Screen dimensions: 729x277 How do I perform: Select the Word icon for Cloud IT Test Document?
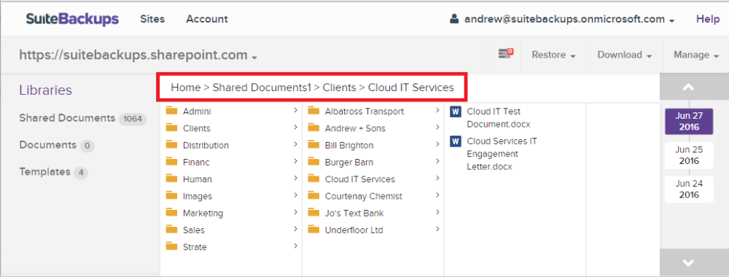point(456,112)
